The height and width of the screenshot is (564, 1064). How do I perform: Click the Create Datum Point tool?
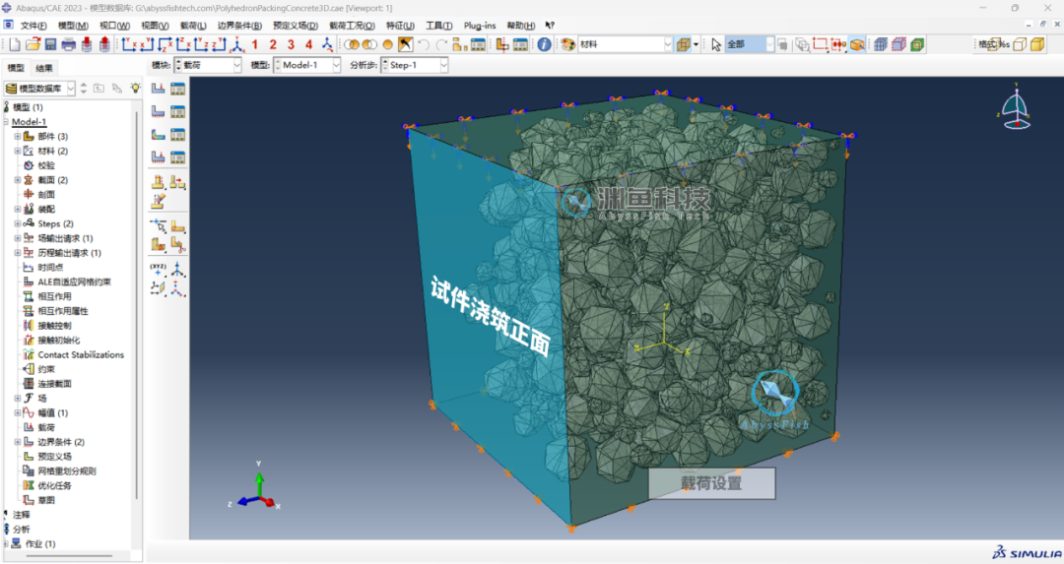pyautogui.click(x=158, y=269)
